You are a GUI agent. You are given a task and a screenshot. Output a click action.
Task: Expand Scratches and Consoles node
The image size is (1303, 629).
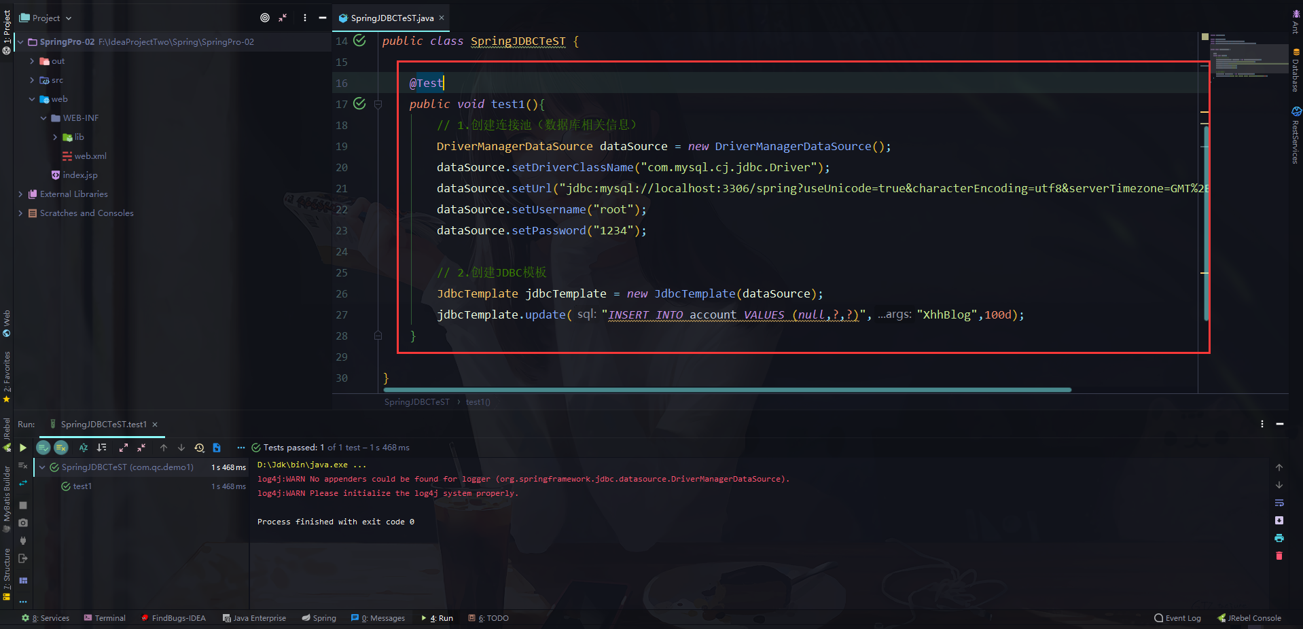coord(20,213)
